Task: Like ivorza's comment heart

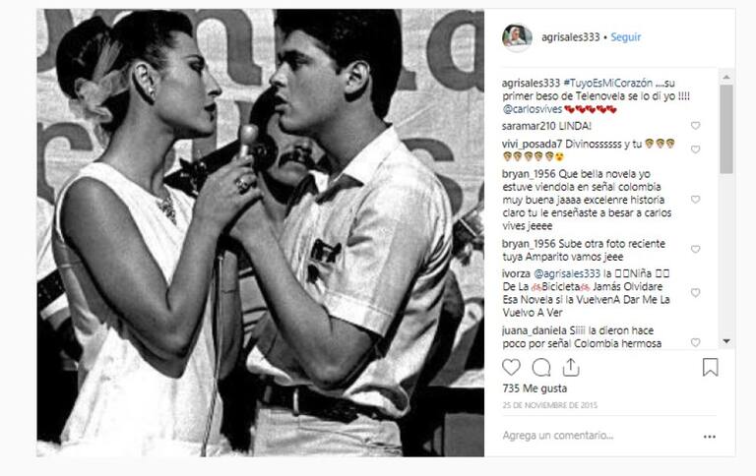Action: (x=695, y=293)
